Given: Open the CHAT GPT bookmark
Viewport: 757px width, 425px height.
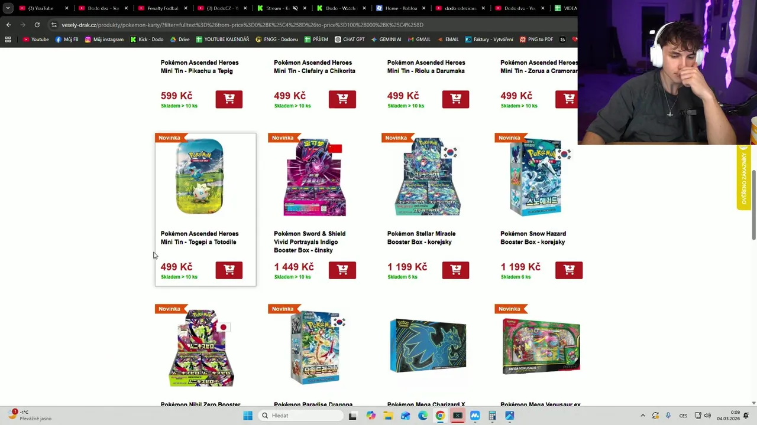Looking at the screenshot, I should tap(349, 40).
